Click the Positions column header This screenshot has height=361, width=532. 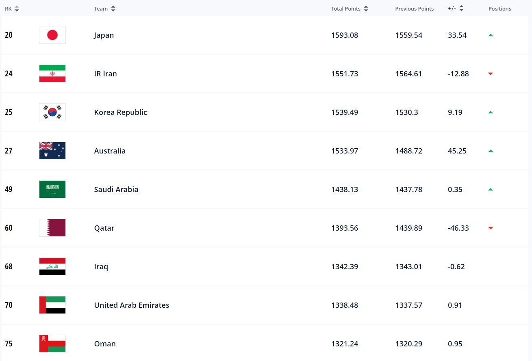(x=499, y=9)
